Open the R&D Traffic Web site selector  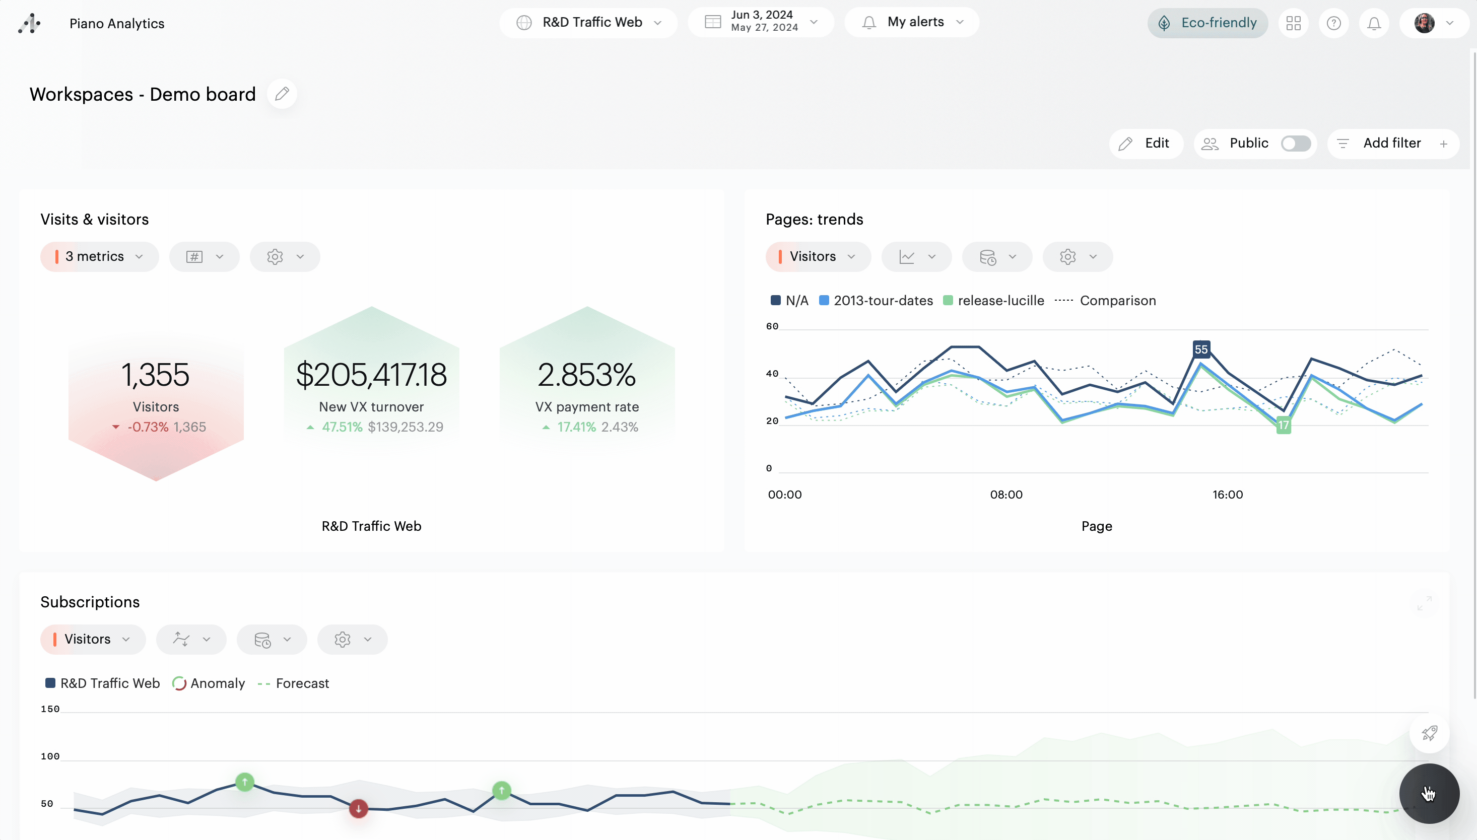(588, 23)
